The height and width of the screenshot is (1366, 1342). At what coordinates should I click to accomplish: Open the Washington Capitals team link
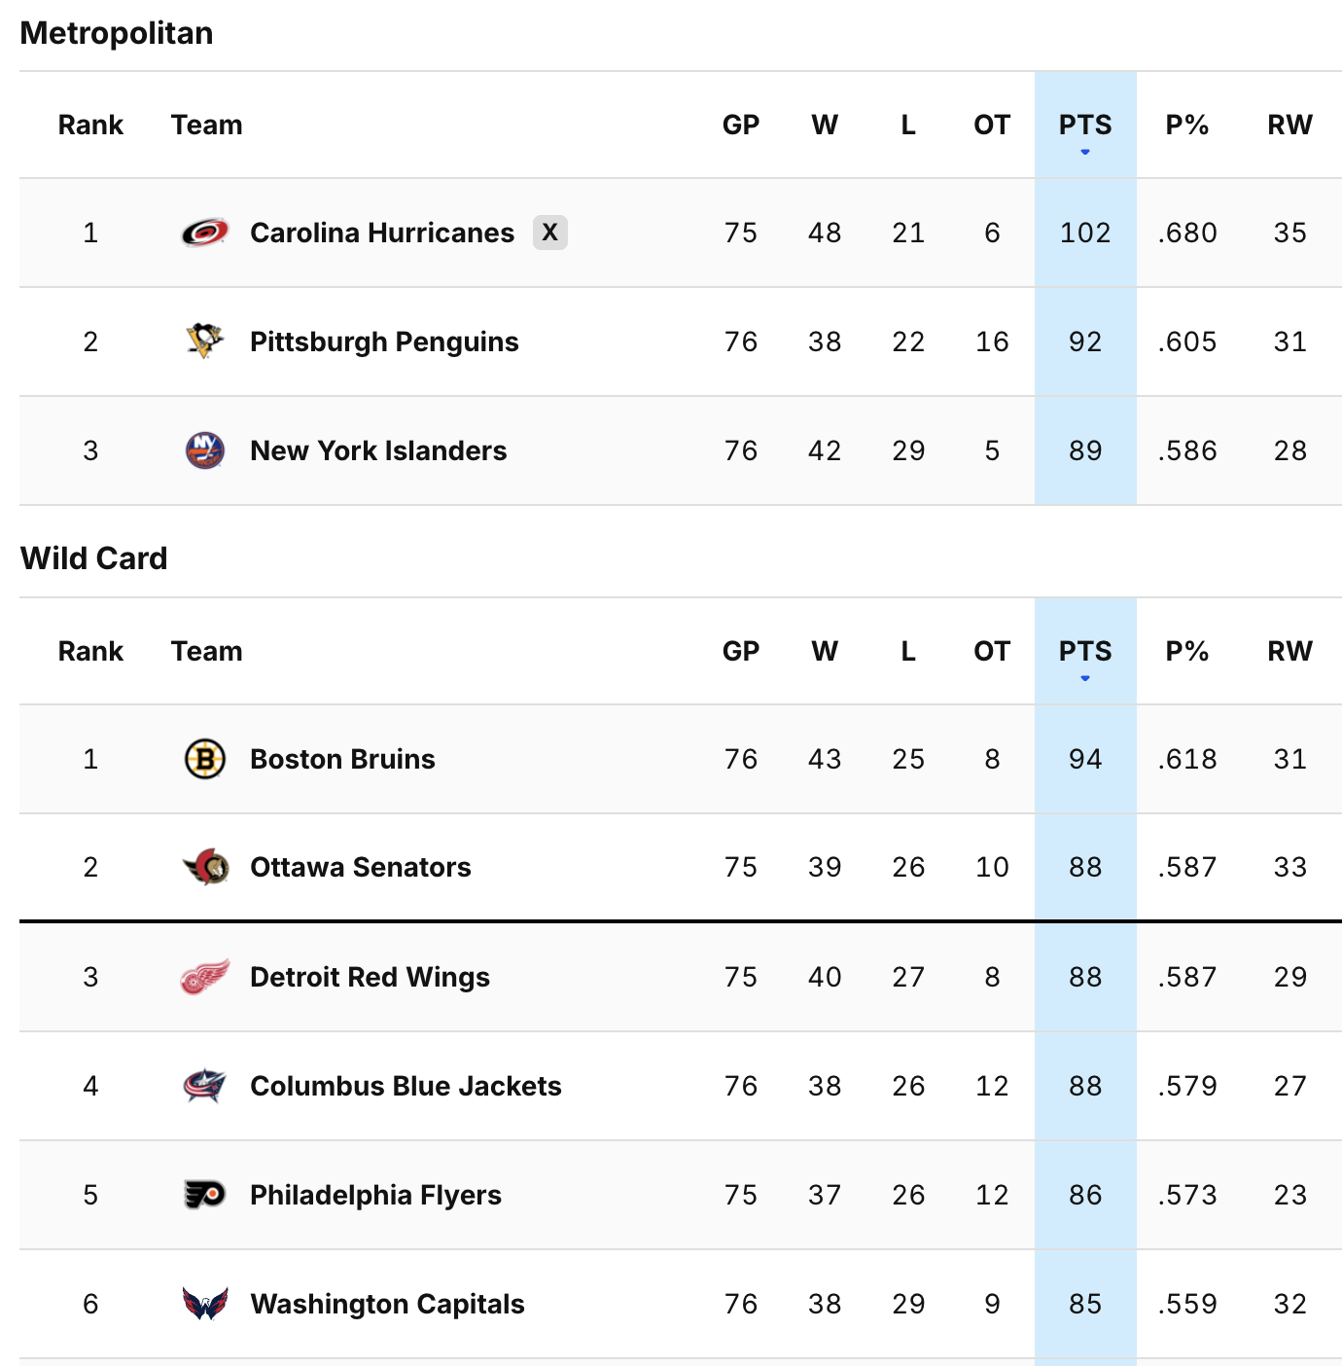(387, 1305)
